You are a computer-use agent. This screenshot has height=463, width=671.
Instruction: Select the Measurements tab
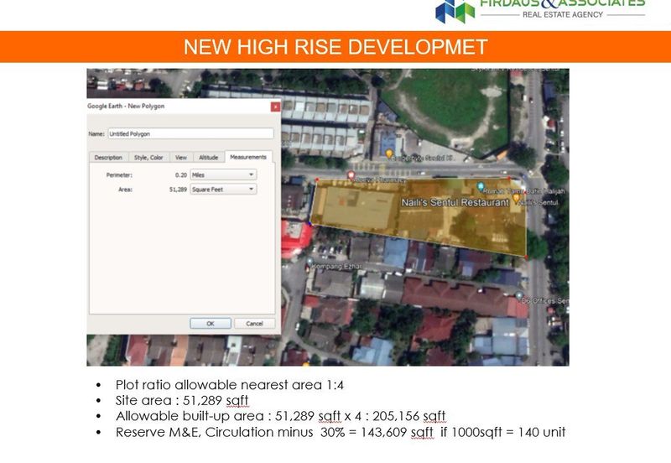coord(247,157)
